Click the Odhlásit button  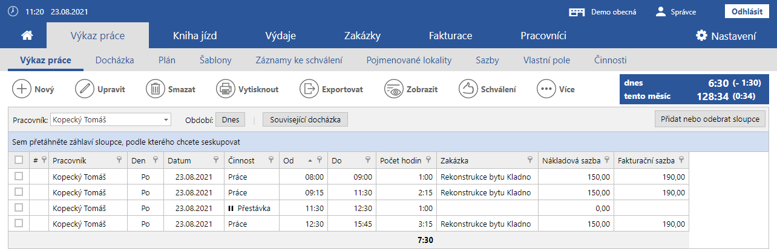(747, 11)
